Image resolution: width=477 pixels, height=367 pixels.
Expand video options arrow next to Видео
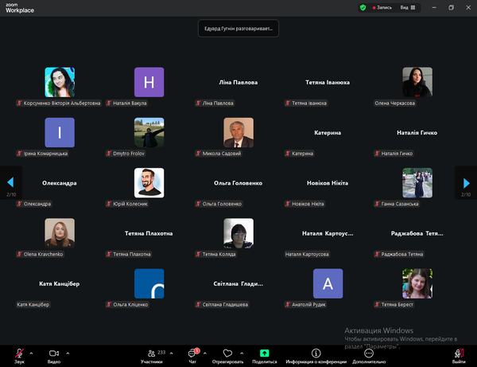pyautogui.click(x=68, y=353)
